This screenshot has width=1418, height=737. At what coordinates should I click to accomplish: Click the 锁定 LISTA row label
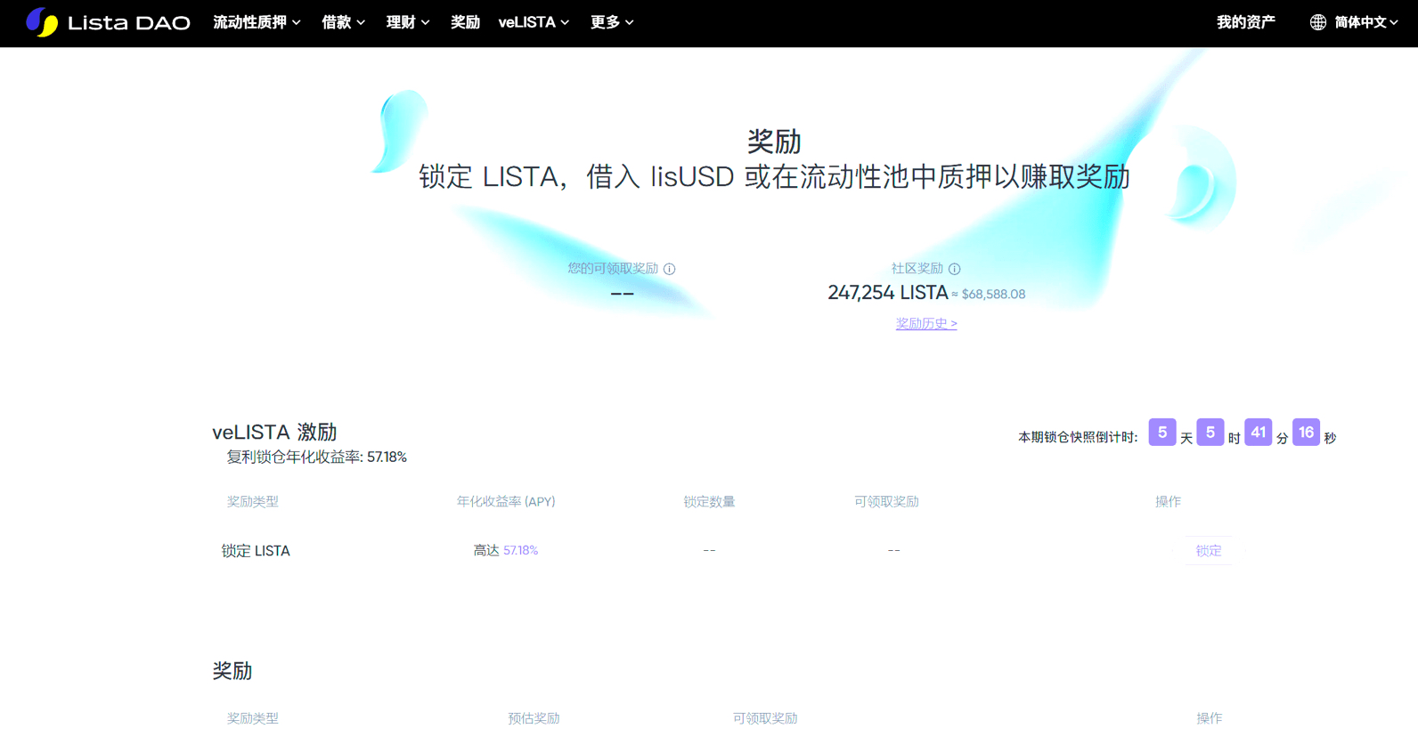[256, 551]
